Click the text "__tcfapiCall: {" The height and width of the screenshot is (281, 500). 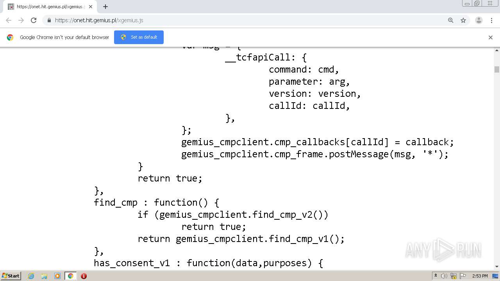[266, 57]
